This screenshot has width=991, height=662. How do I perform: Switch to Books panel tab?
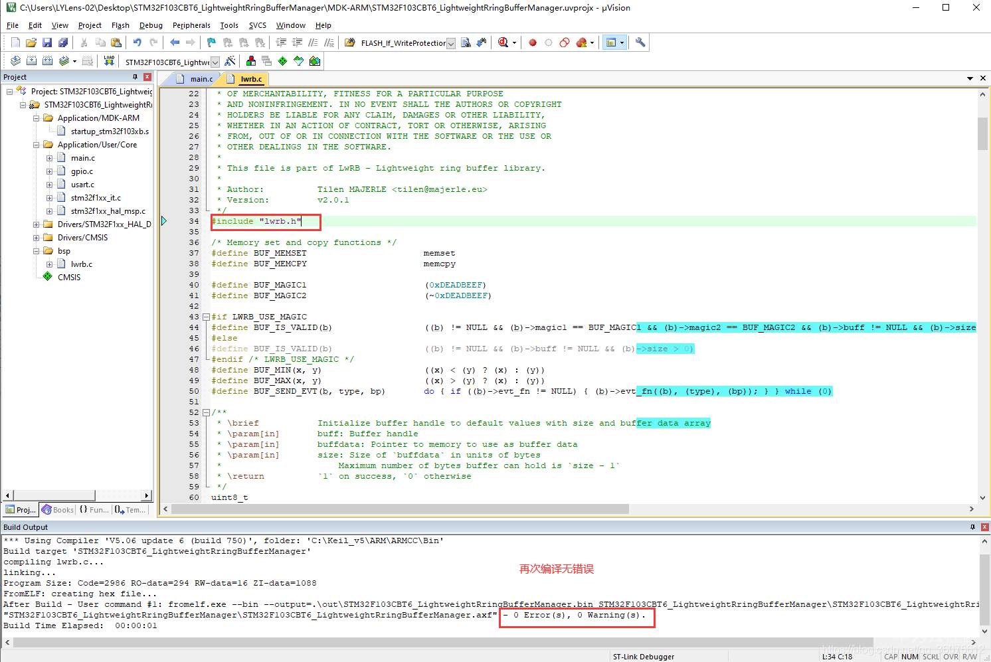[58, 510]
